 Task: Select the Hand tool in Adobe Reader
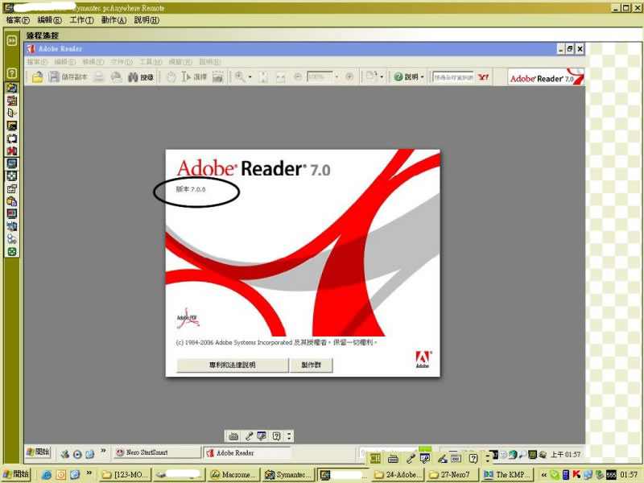pyautogui.click(x=171, y=76)
